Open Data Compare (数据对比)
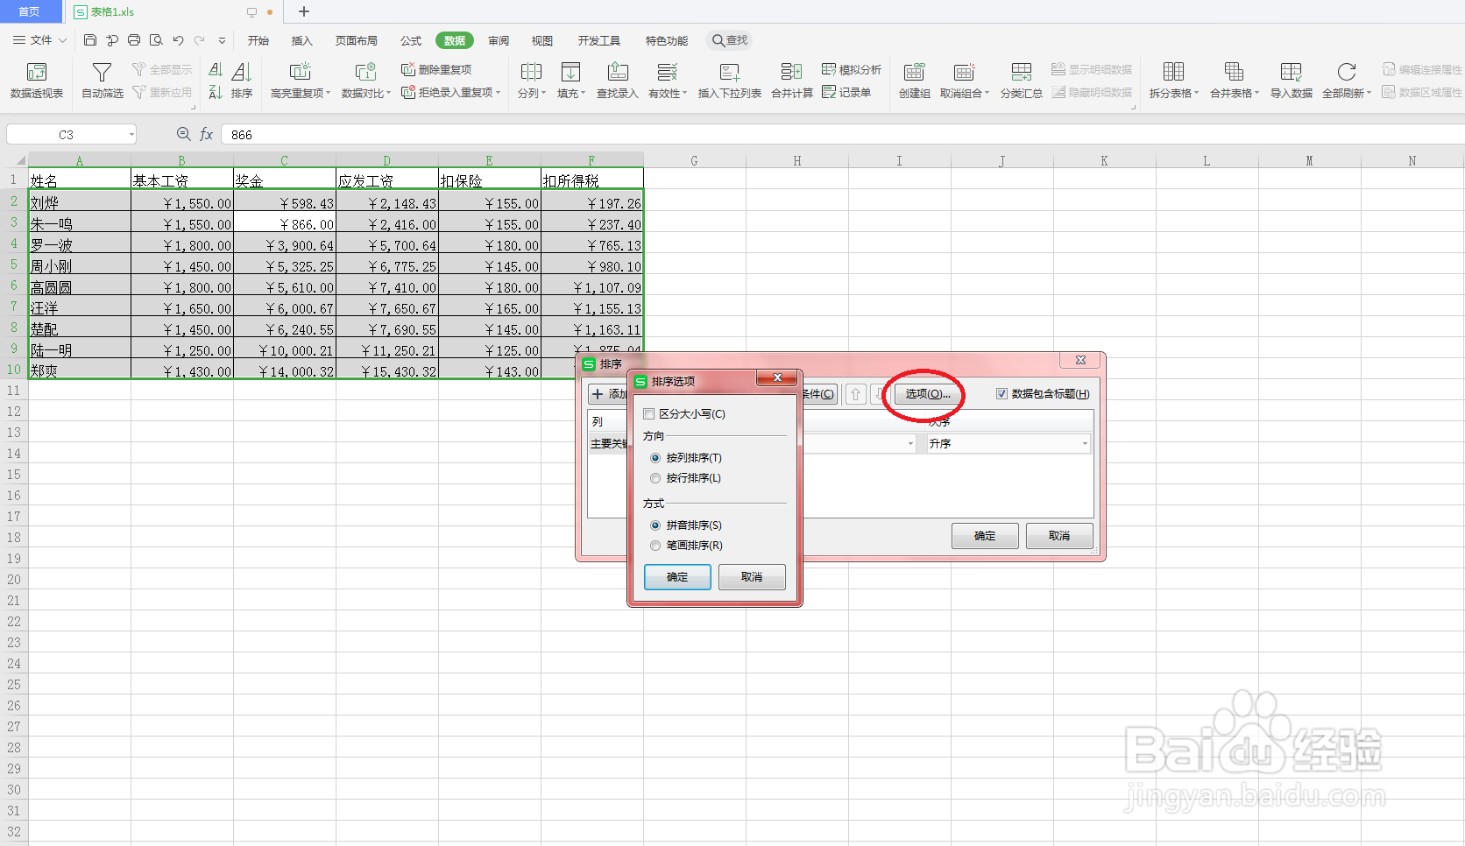The width and height of the screenshot is (1465, 846). 365,80
